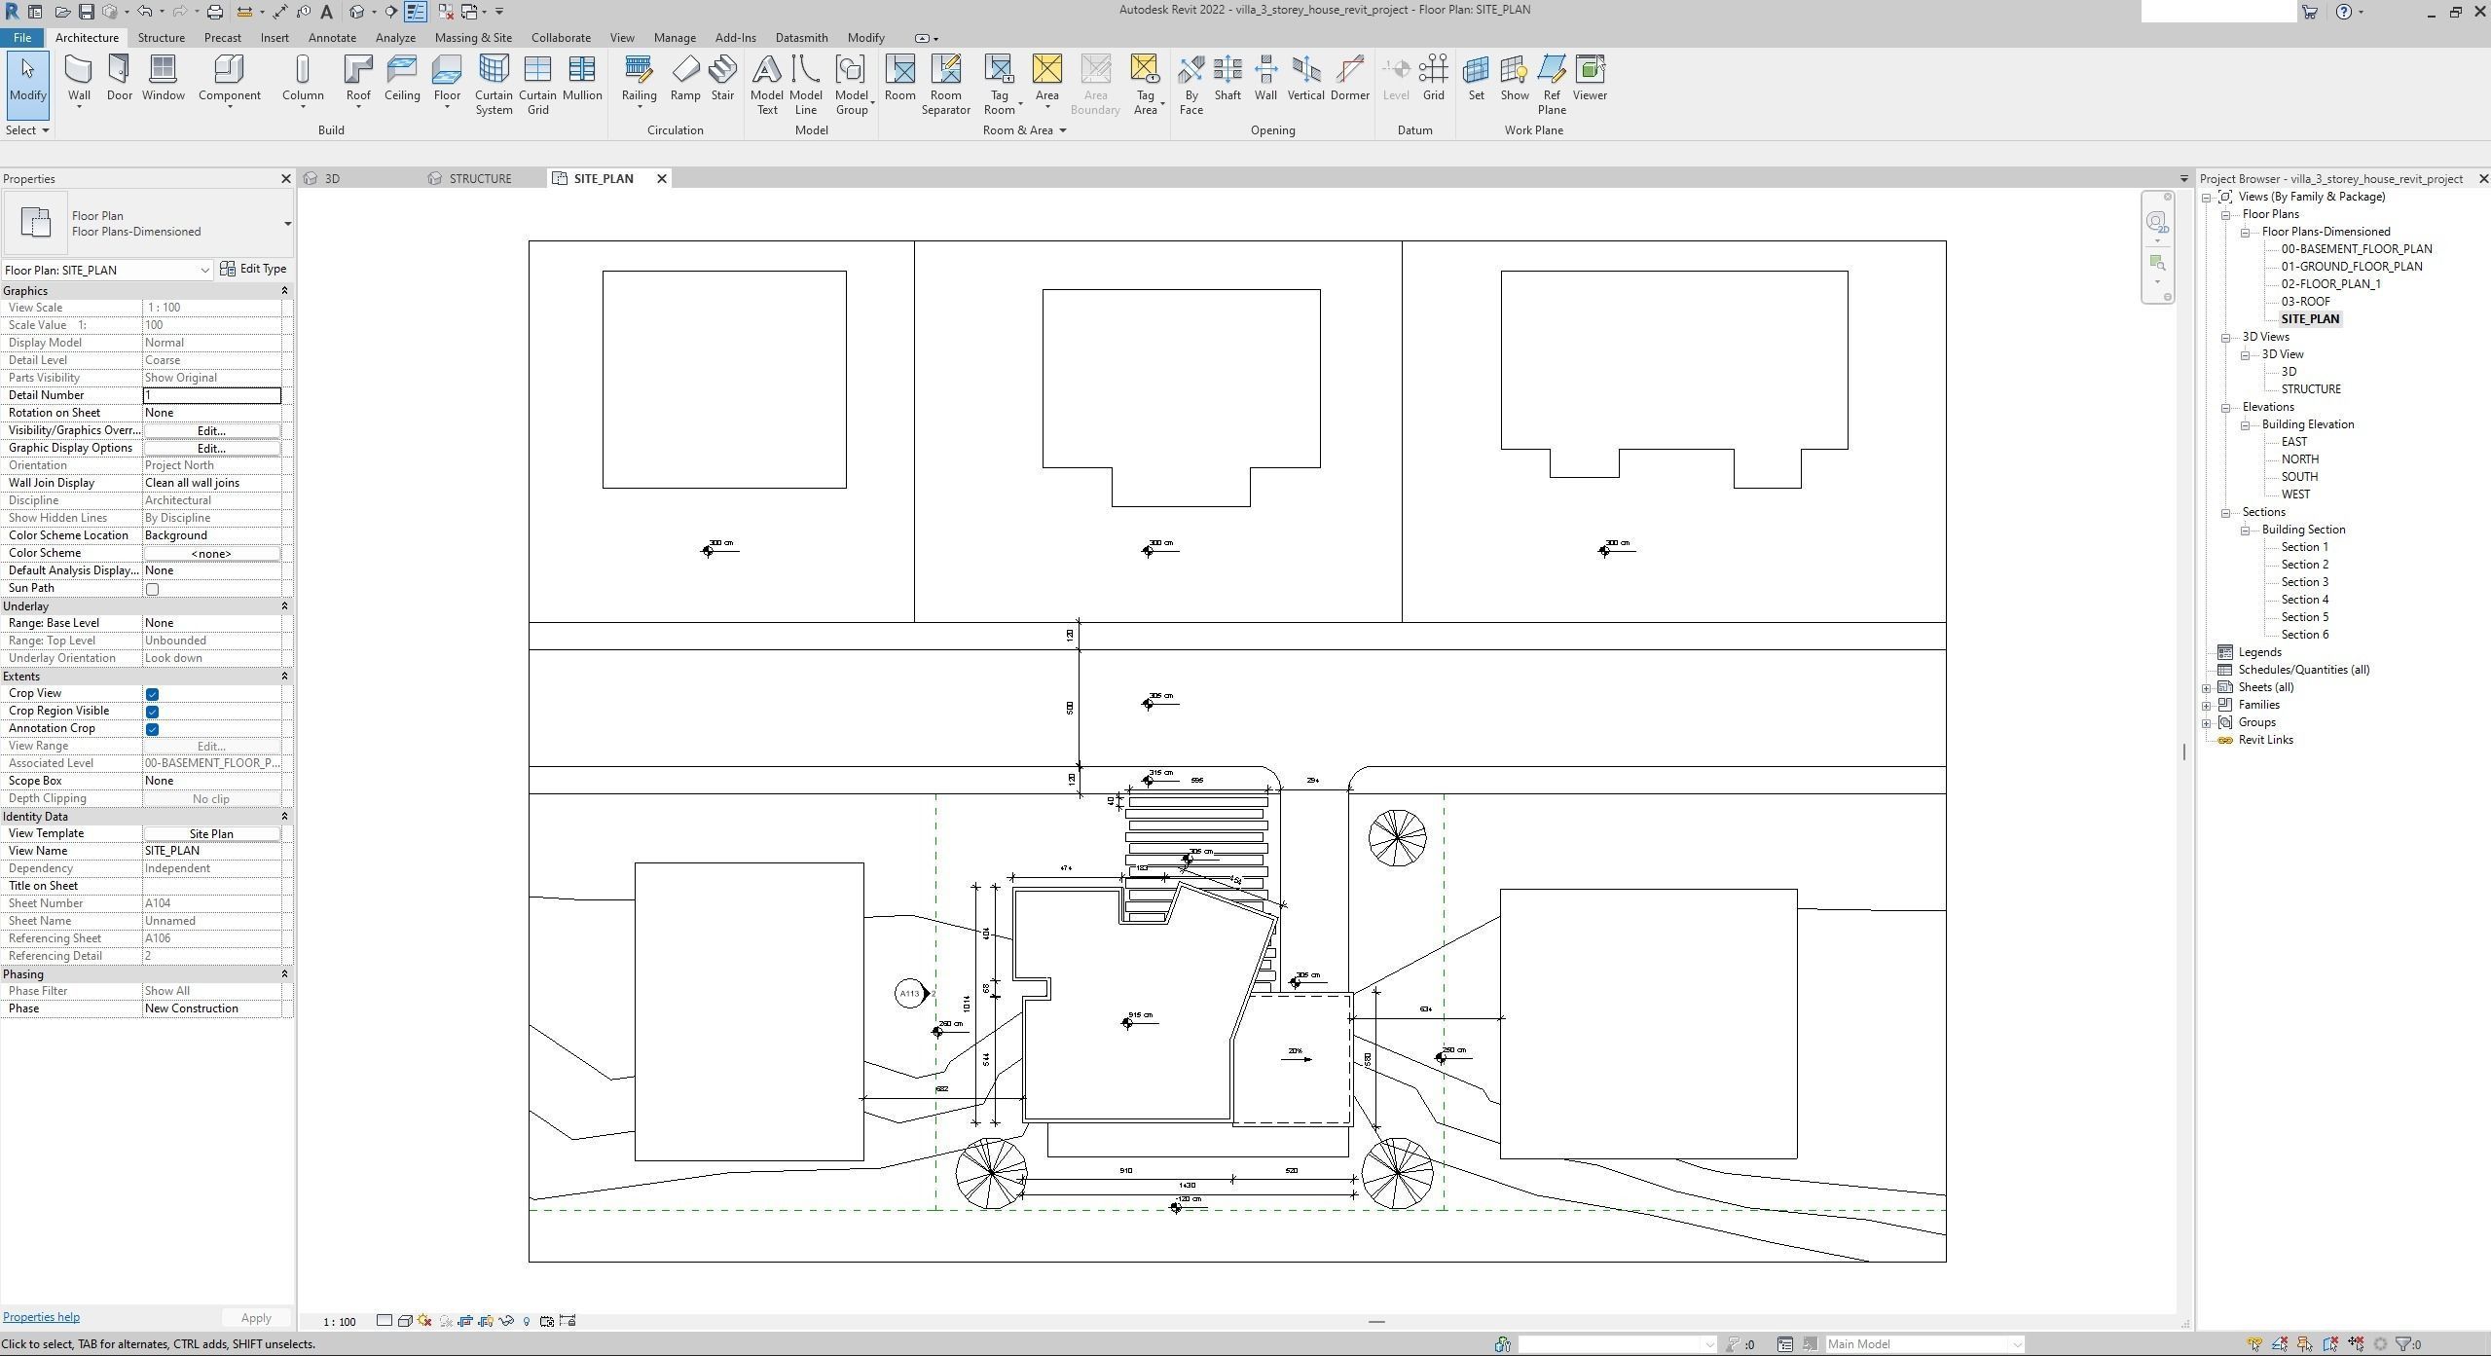Select the Wall tool

point(79,76)
